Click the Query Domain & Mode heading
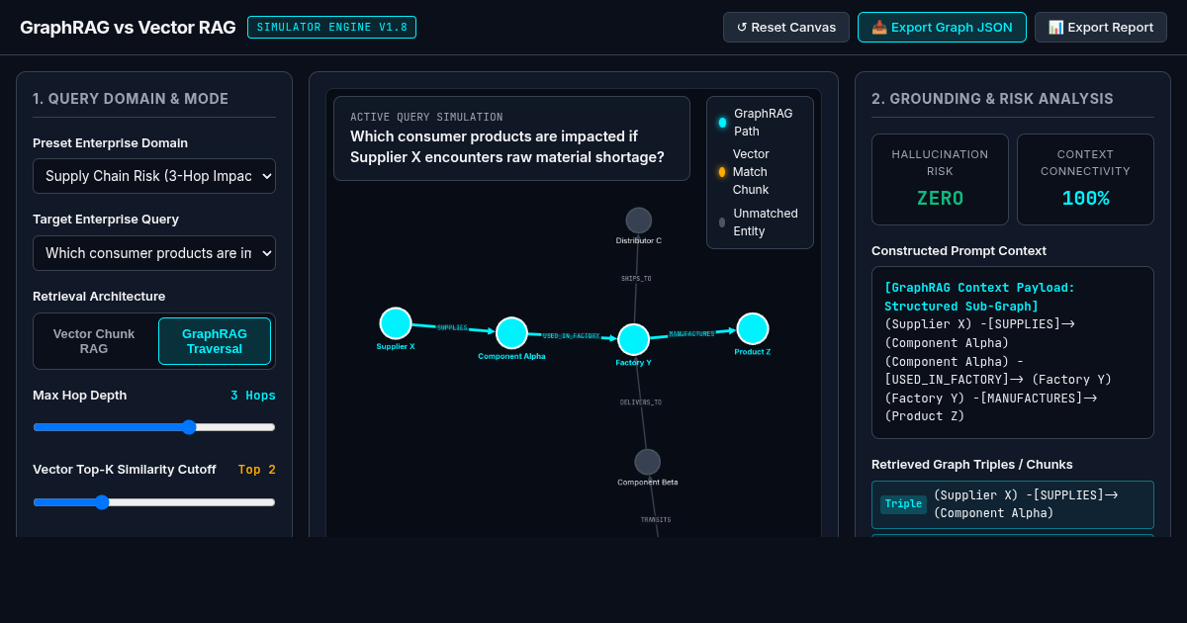Viewport: 1187px width, 623px height. [131, 99]
